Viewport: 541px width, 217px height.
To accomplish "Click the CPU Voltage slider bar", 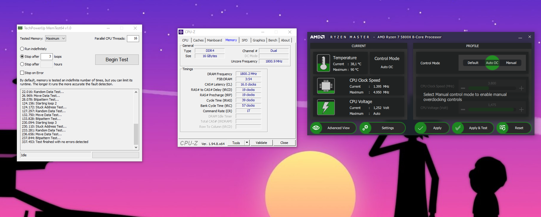I will pos(492,110).
